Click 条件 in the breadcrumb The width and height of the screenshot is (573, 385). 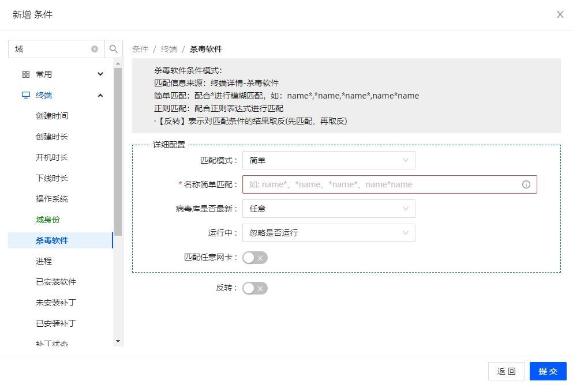click(x=140, y=49)
